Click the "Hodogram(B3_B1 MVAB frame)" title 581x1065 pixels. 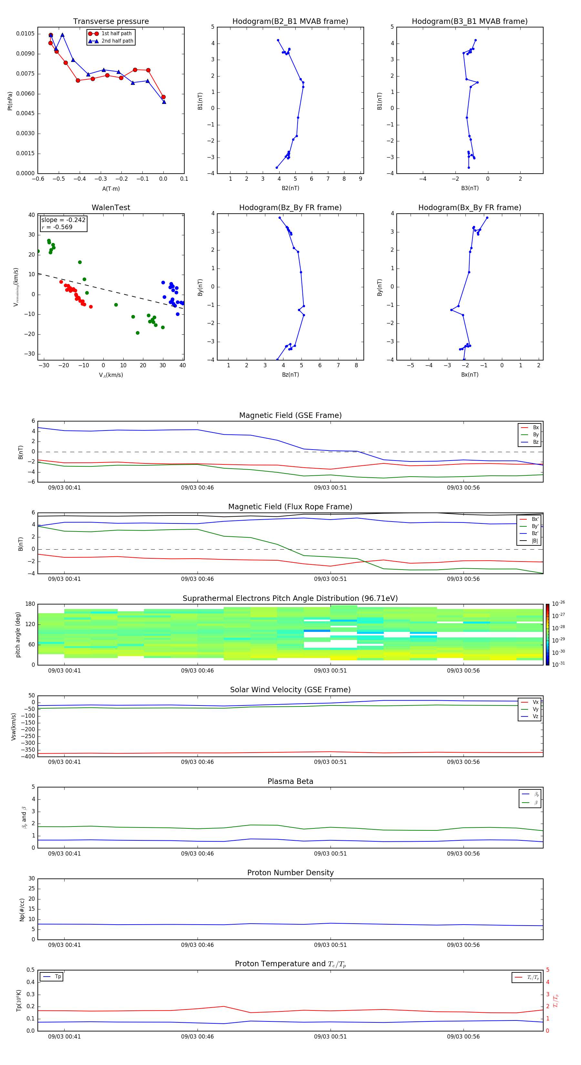coord(470,22)
